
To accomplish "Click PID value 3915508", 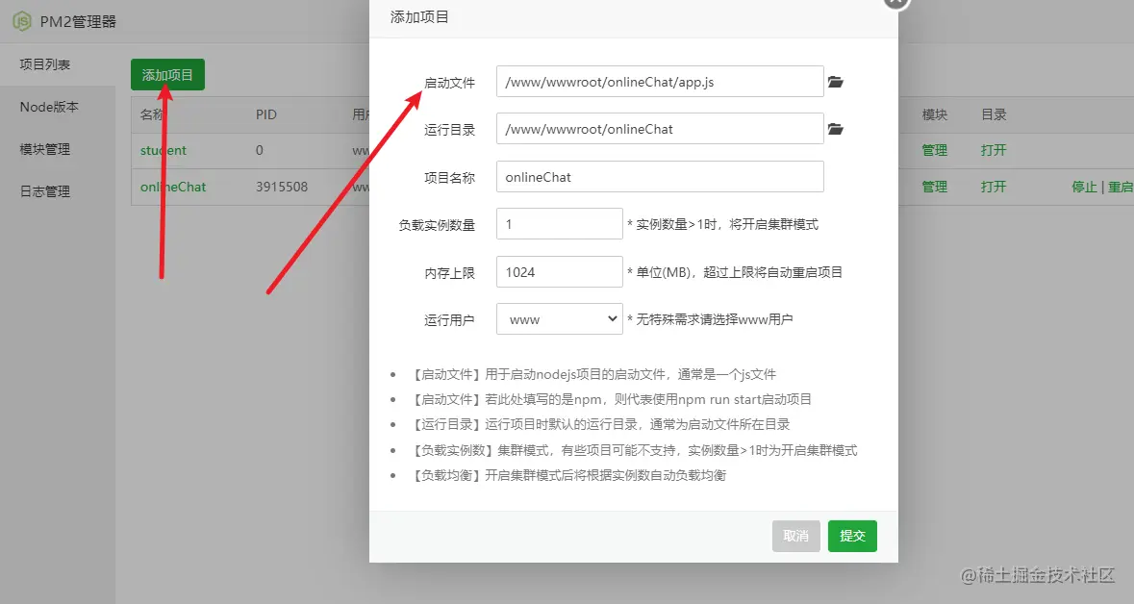I will 282,187.
